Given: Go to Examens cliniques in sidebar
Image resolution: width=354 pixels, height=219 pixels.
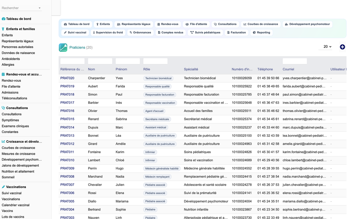Looking at the screenshot, I should tap(15, 126).
